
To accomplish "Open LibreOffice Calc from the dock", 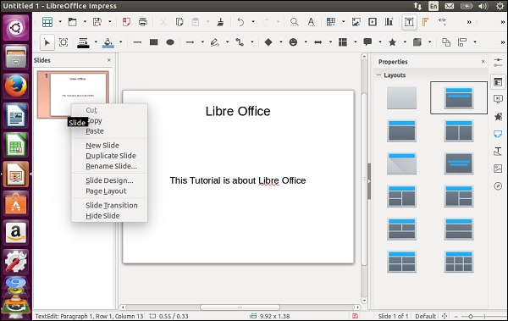I will [16, 145].
